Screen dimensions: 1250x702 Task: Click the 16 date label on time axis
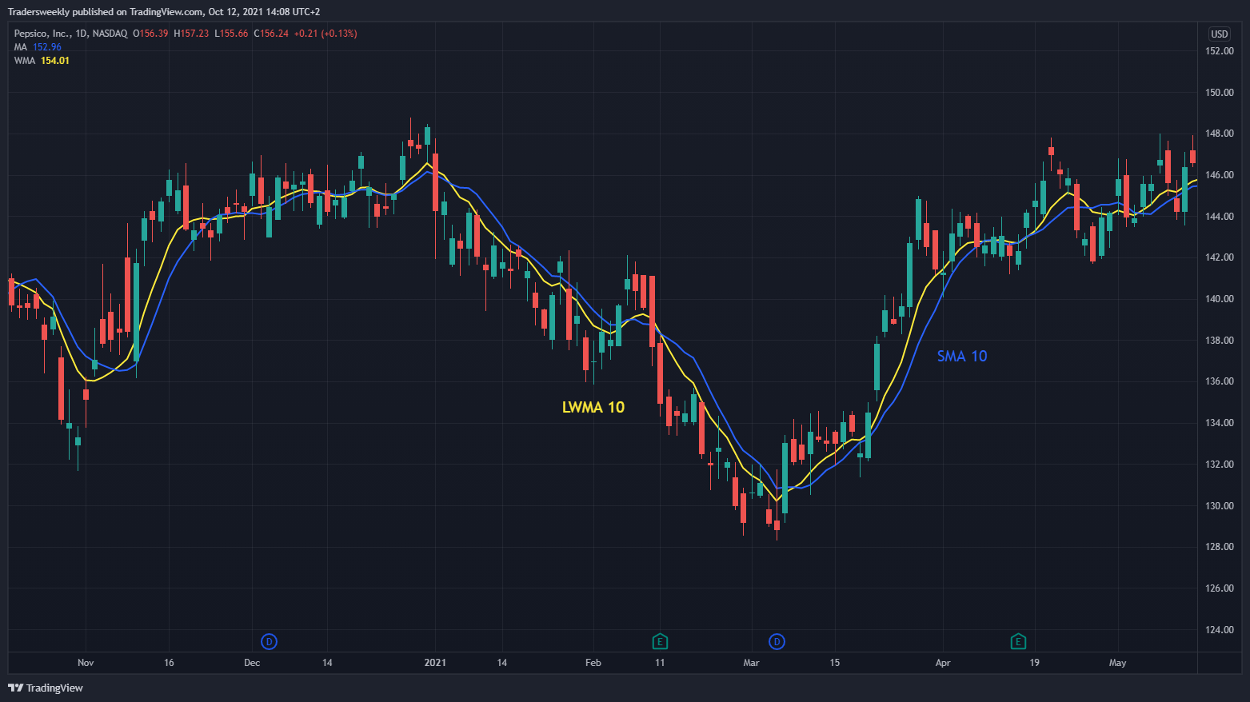[169, 663]
